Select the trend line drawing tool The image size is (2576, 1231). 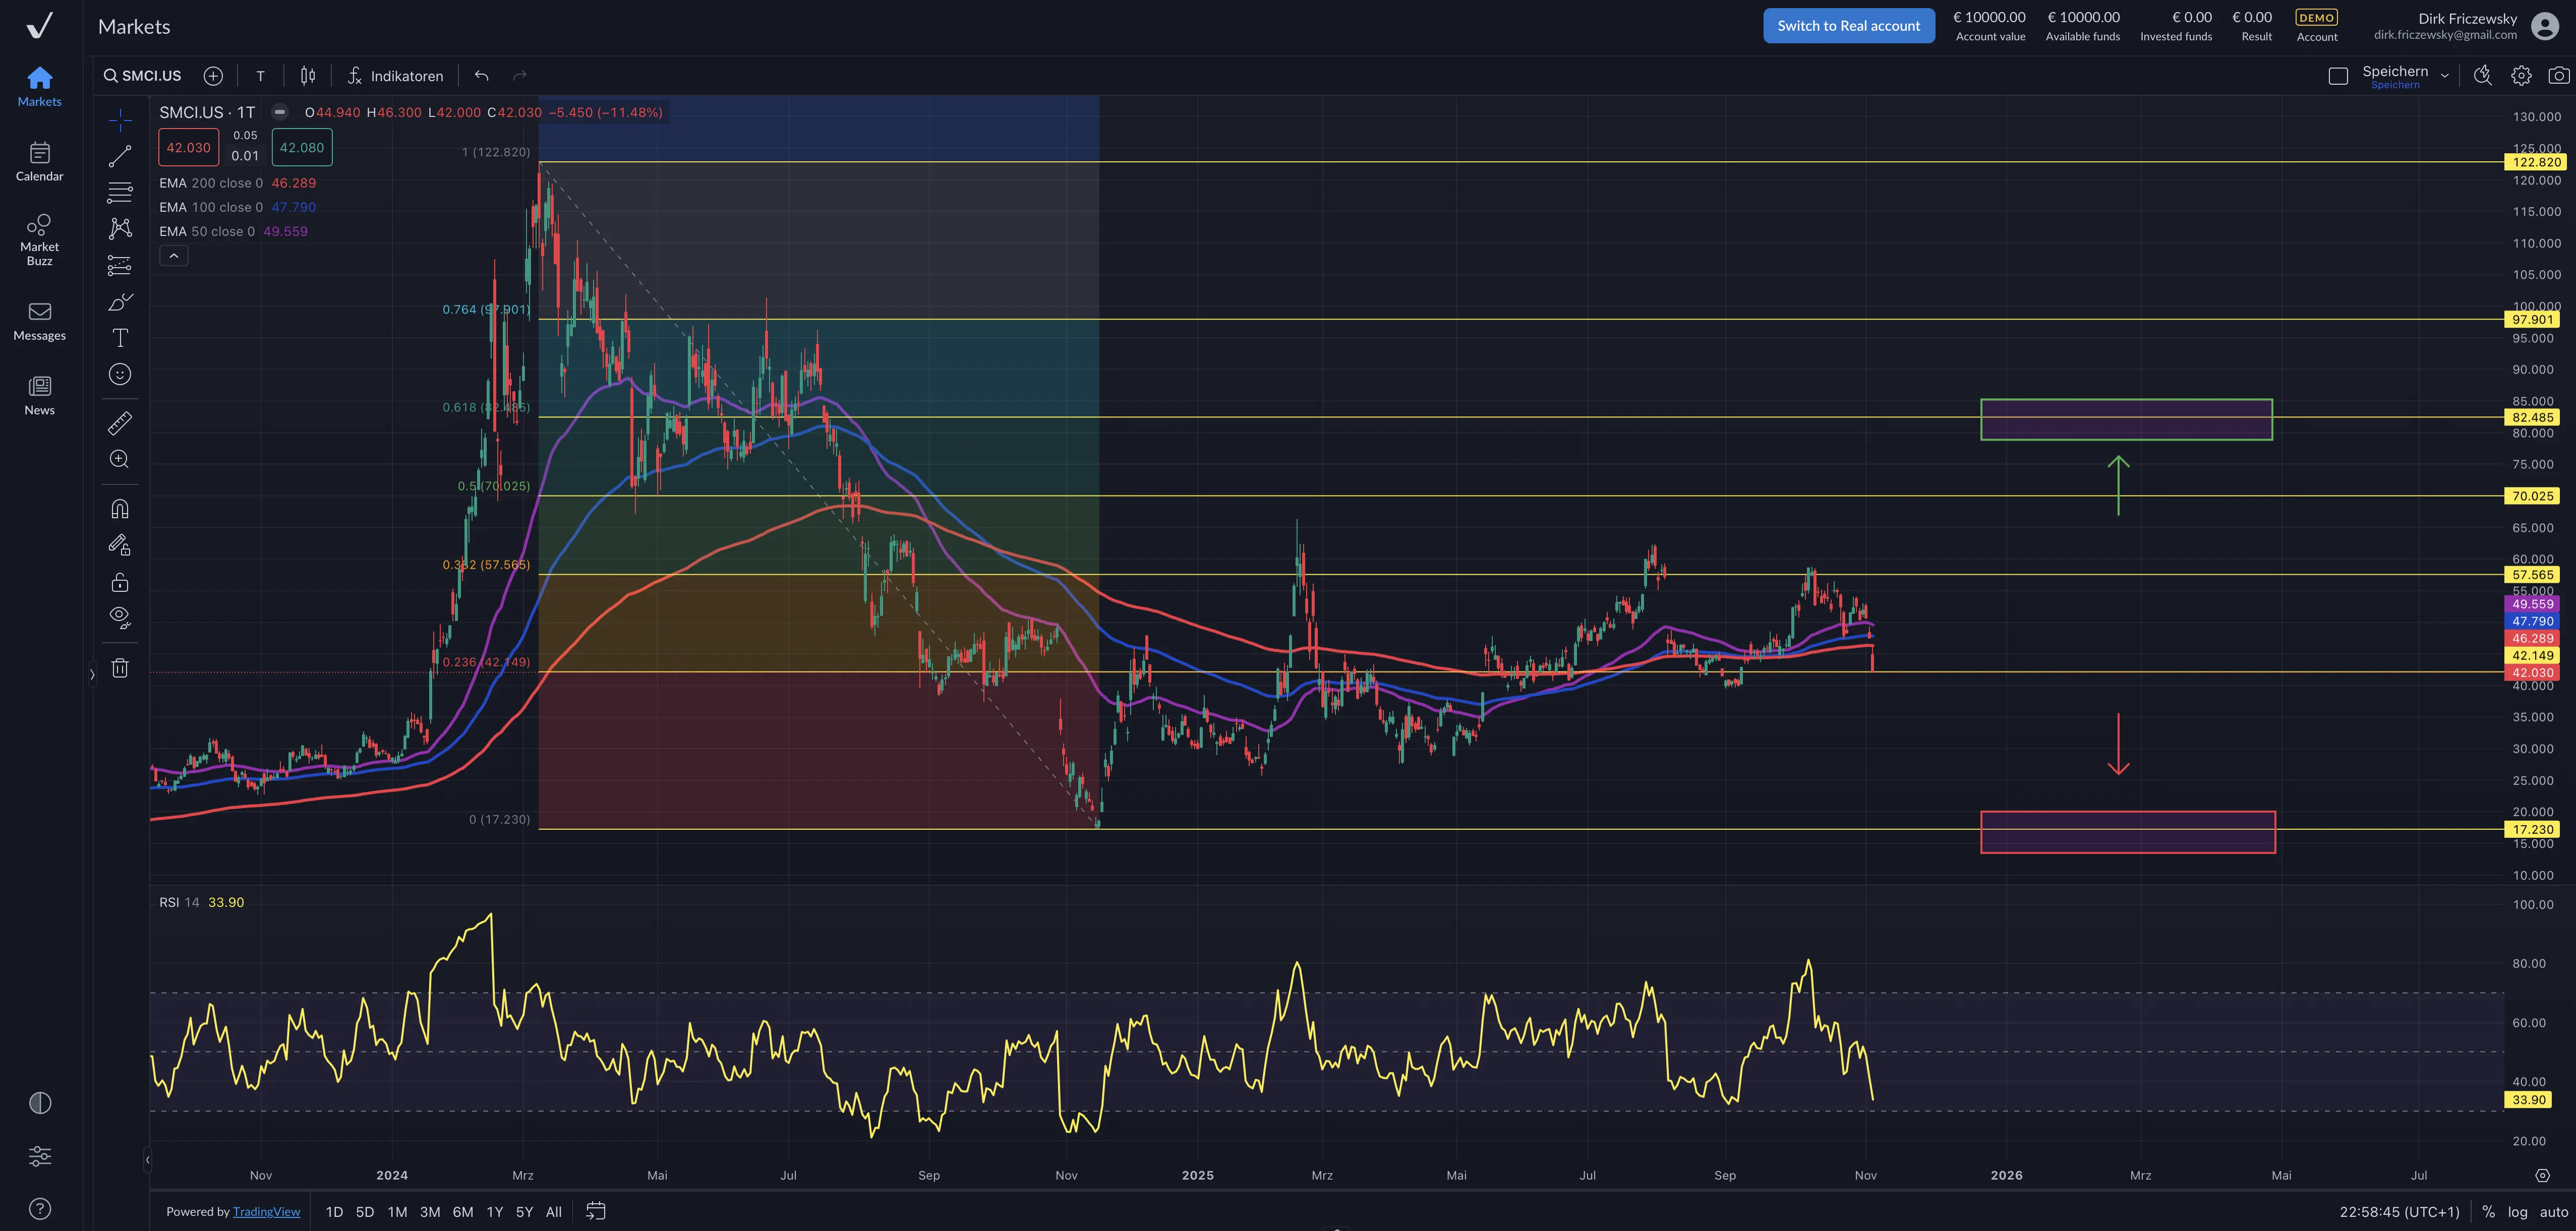pyautogui.click(x=120, y=156)
